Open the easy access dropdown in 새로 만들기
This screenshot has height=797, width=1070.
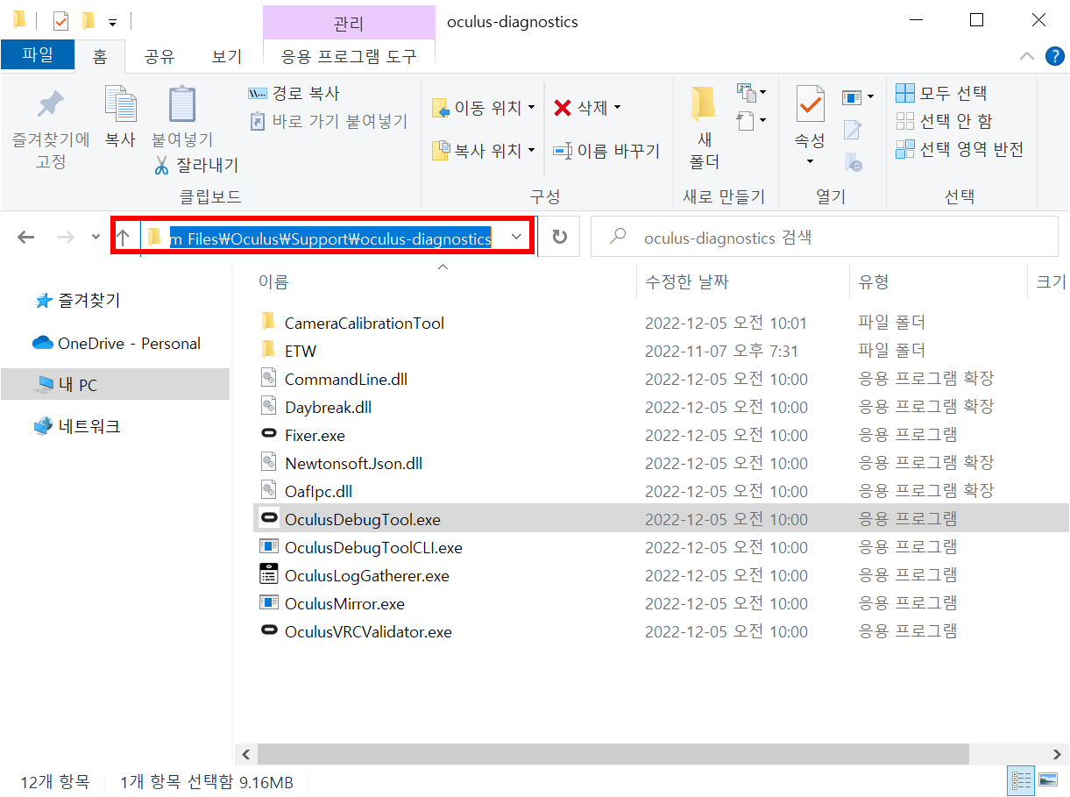tap(752, 119)
